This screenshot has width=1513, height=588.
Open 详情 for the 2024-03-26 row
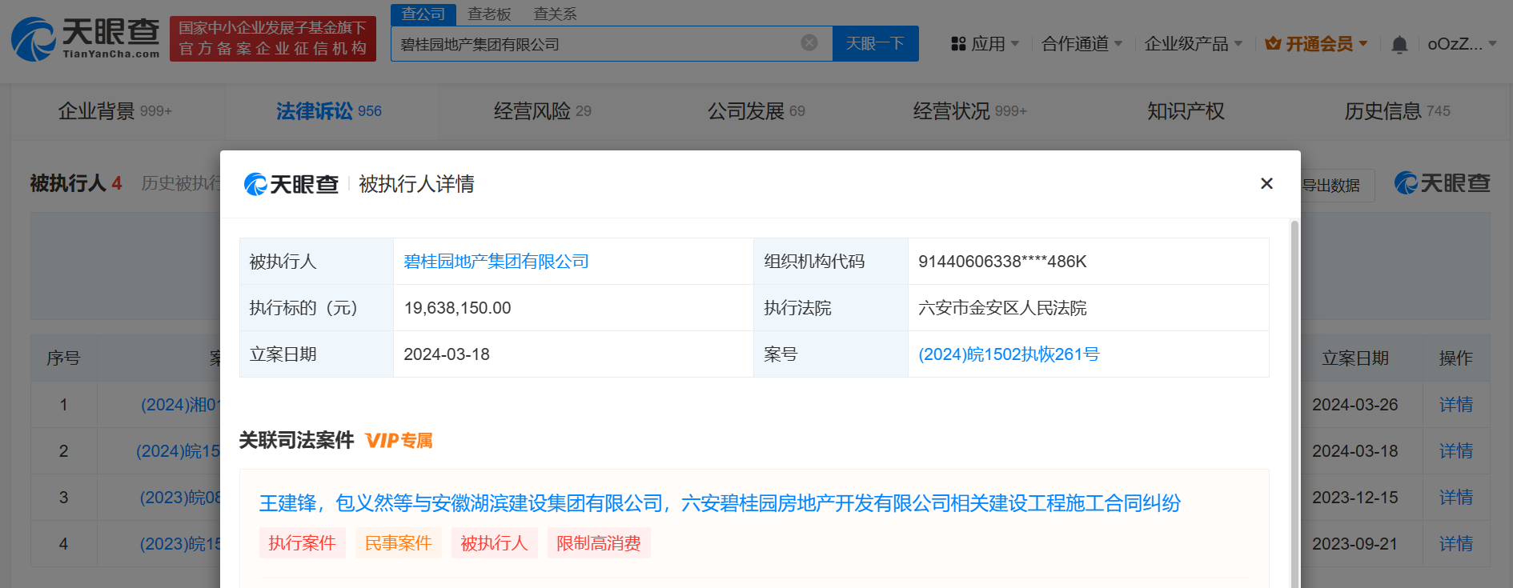[x=1455, y=405]
